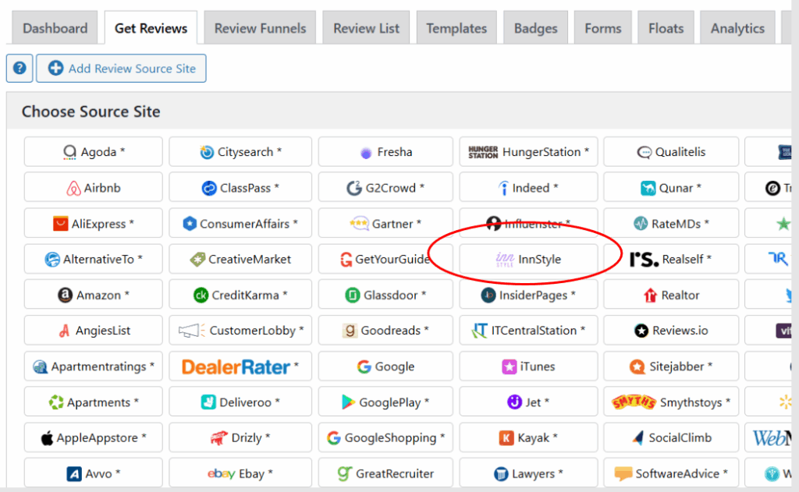Click the blue question mark help icon
Image resolution: width=799 pixels, height=492 pixels.
coord(19,69)
